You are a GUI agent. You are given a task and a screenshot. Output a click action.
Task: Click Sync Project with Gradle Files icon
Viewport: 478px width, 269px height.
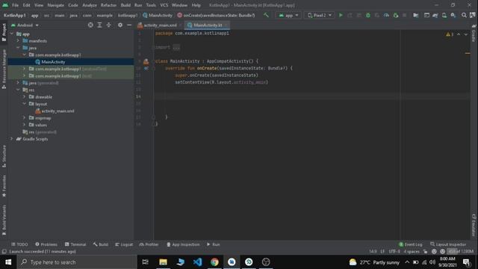click(x=435, y=15)
